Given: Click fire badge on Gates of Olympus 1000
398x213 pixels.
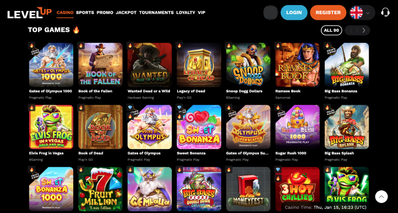Looking at the screenshot, I should click(x=32, y=45).
